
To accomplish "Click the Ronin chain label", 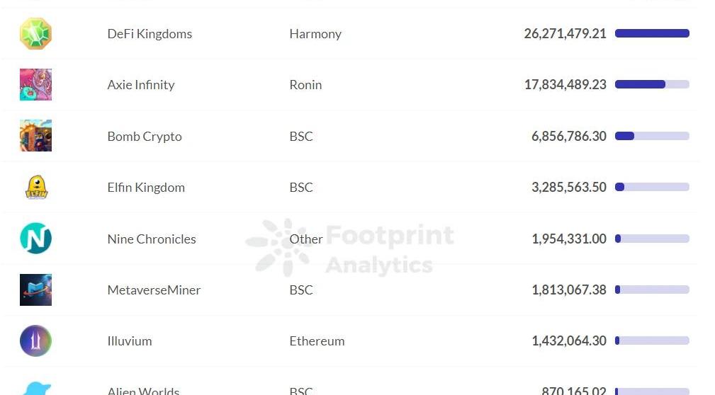I will tap(305, 85).
